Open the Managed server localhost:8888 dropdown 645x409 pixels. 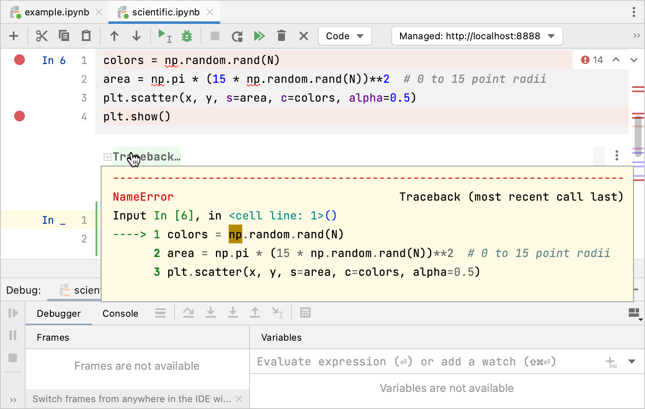(477, 36)
